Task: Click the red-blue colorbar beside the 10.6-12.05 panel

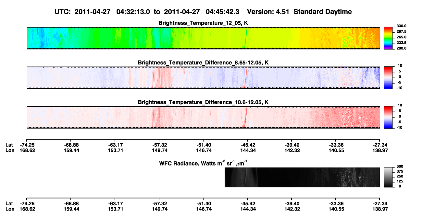Action: click(x=389, y=117)
